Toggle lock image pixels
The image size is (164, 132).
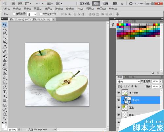(x=129, y=86)
